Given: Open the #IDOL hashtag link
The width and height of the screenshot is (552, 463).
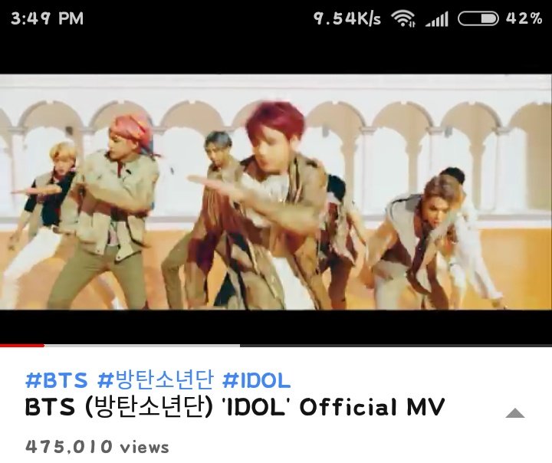Looking at the screenshot, I should click(x=257, y=380).
